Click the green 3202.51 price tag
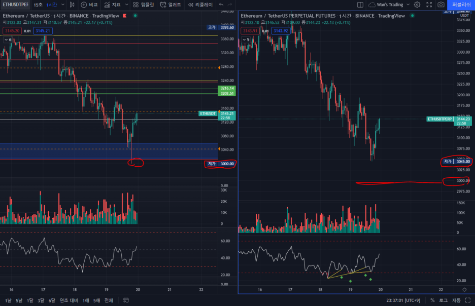 pos(227,93)
